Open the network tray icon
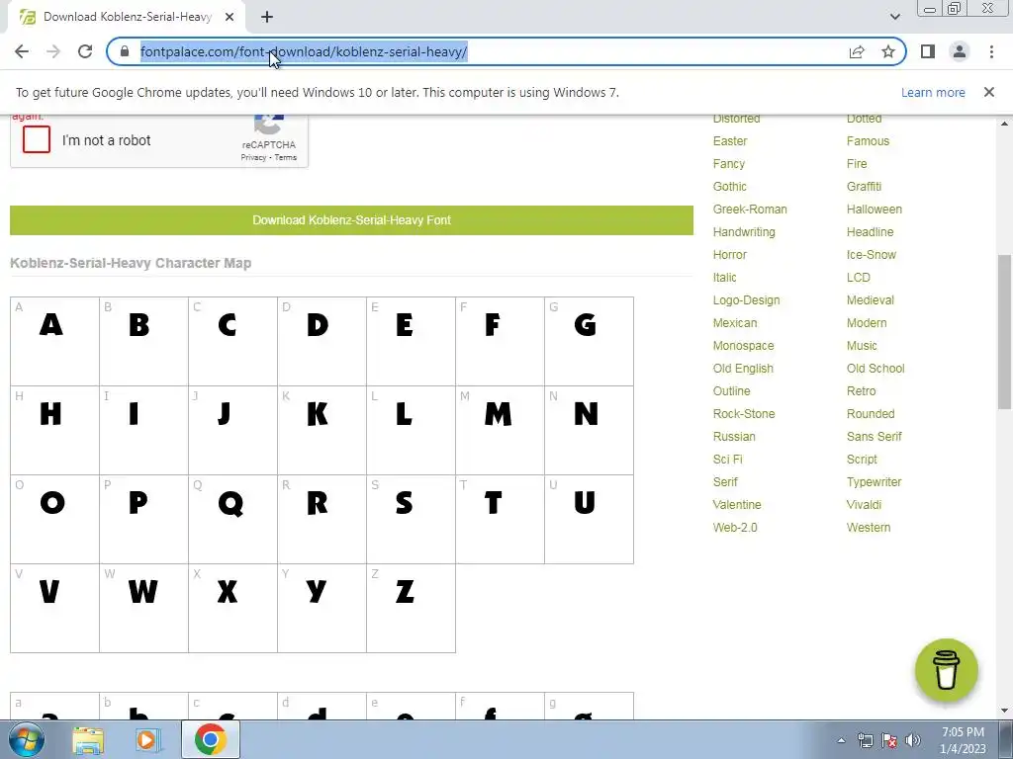The image size is (1013, 759). coord(865,740)
